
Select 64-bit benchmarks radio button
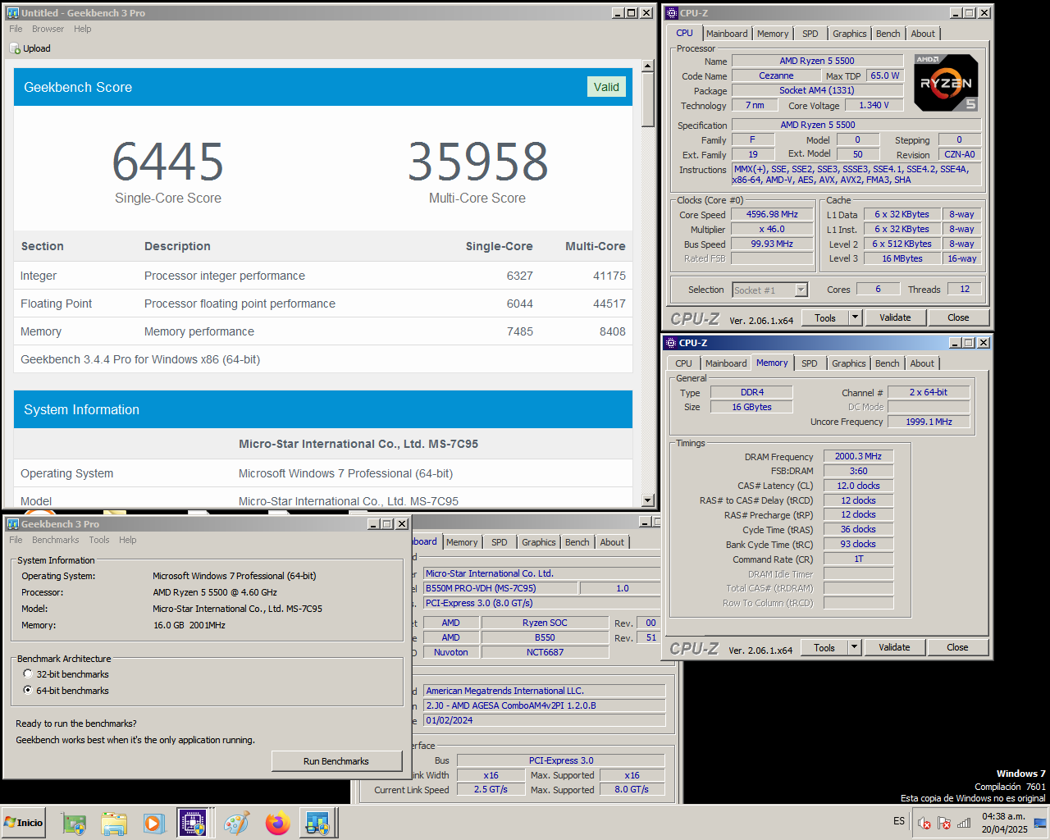[28, 691]
